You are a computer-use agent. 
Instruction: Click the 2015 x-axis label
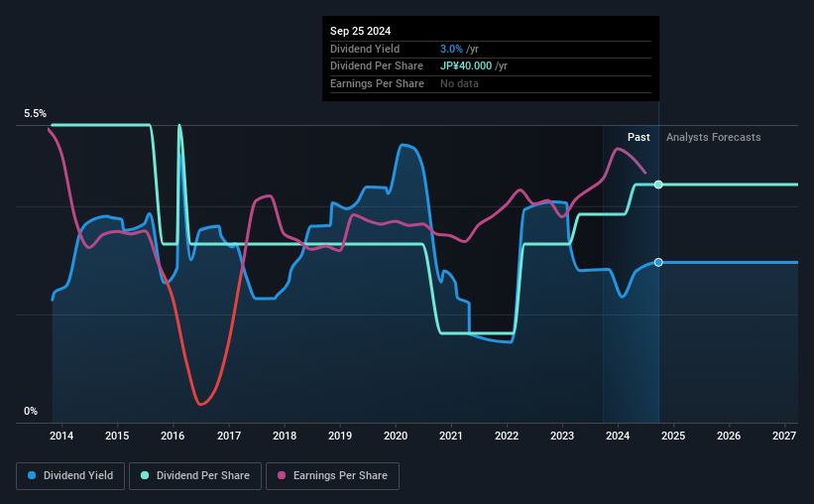[117, 436]
